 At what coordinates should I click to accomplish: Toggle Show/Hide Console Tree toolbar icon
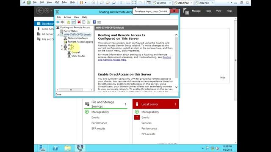[73, 22]
